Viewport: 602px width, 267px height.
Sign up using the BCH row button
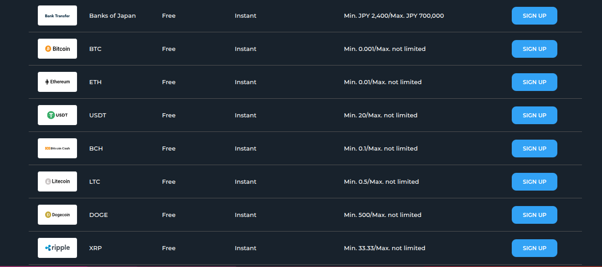(534, 148)
